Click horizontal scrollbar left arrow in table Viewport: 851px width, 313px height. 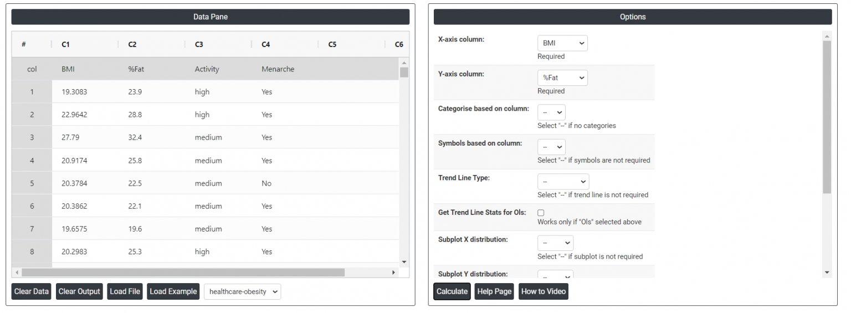(x=17, y=273)
